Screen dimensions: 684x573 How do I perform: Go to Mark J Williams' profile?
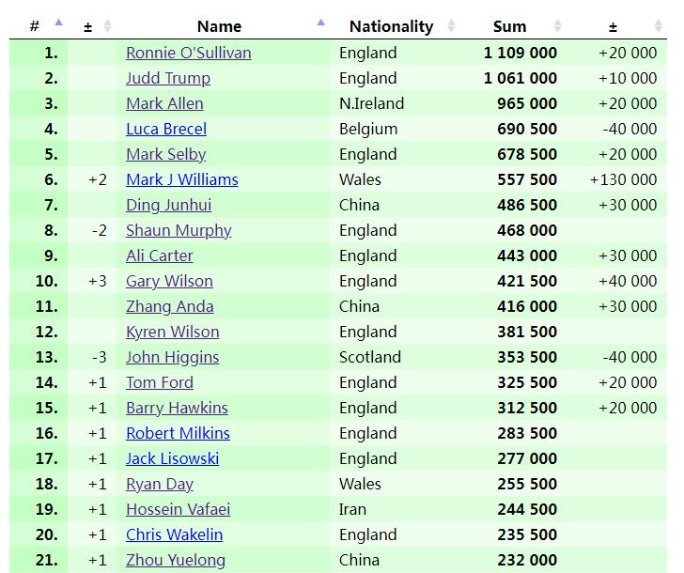click(x=182, y=179)
